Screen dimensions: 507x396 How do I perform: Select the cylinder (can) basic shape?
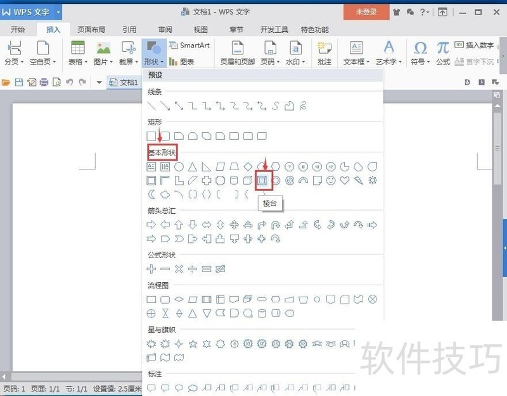pyautogui.click(x=234, y=180)
